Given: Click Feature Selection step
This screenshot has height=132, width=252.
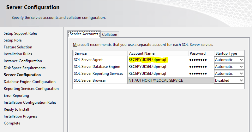Looking at the screenshot, I should (18, 47).
